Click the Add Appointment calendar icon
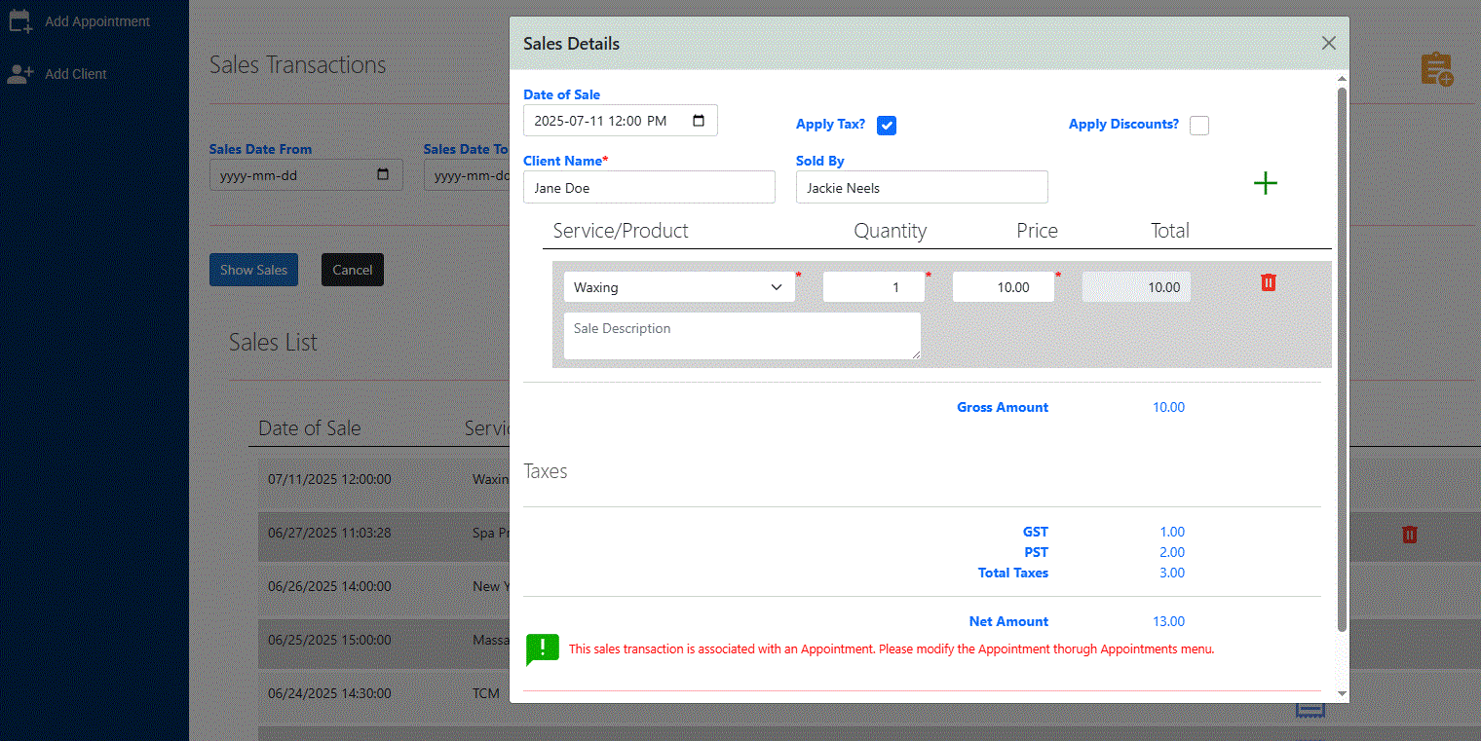The height and width of the screenshot is (741, 1481). (x=19, y=20)
